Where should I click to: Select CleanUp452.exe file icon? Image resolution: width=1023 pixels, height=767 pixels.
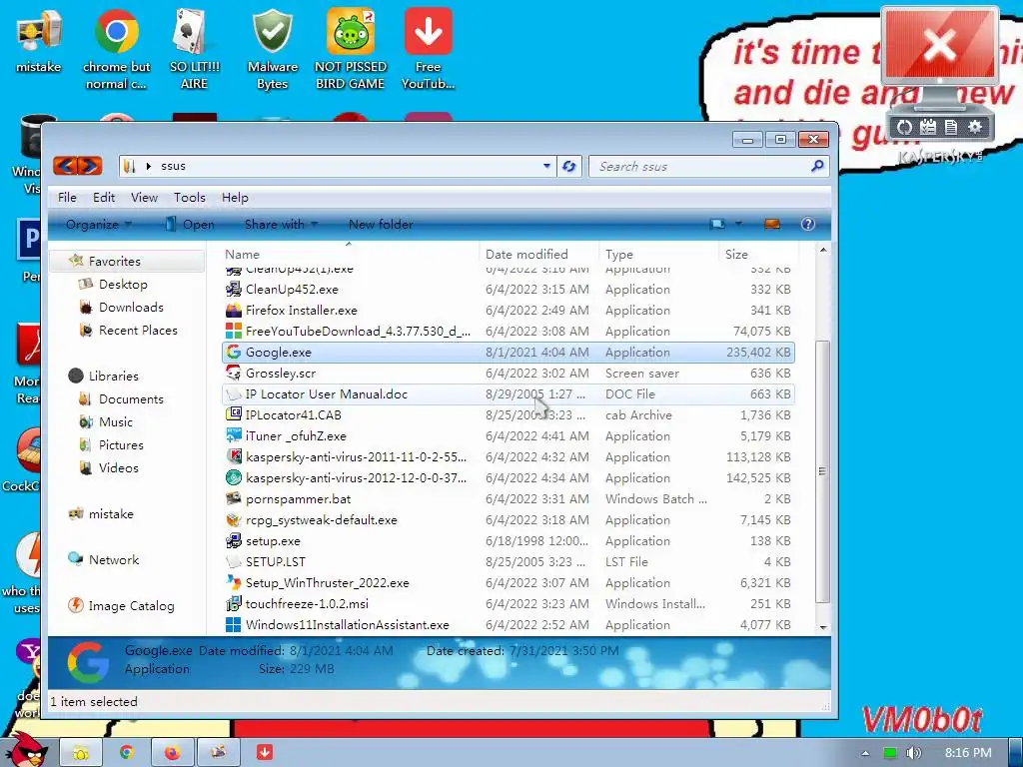tap(234, 289)
